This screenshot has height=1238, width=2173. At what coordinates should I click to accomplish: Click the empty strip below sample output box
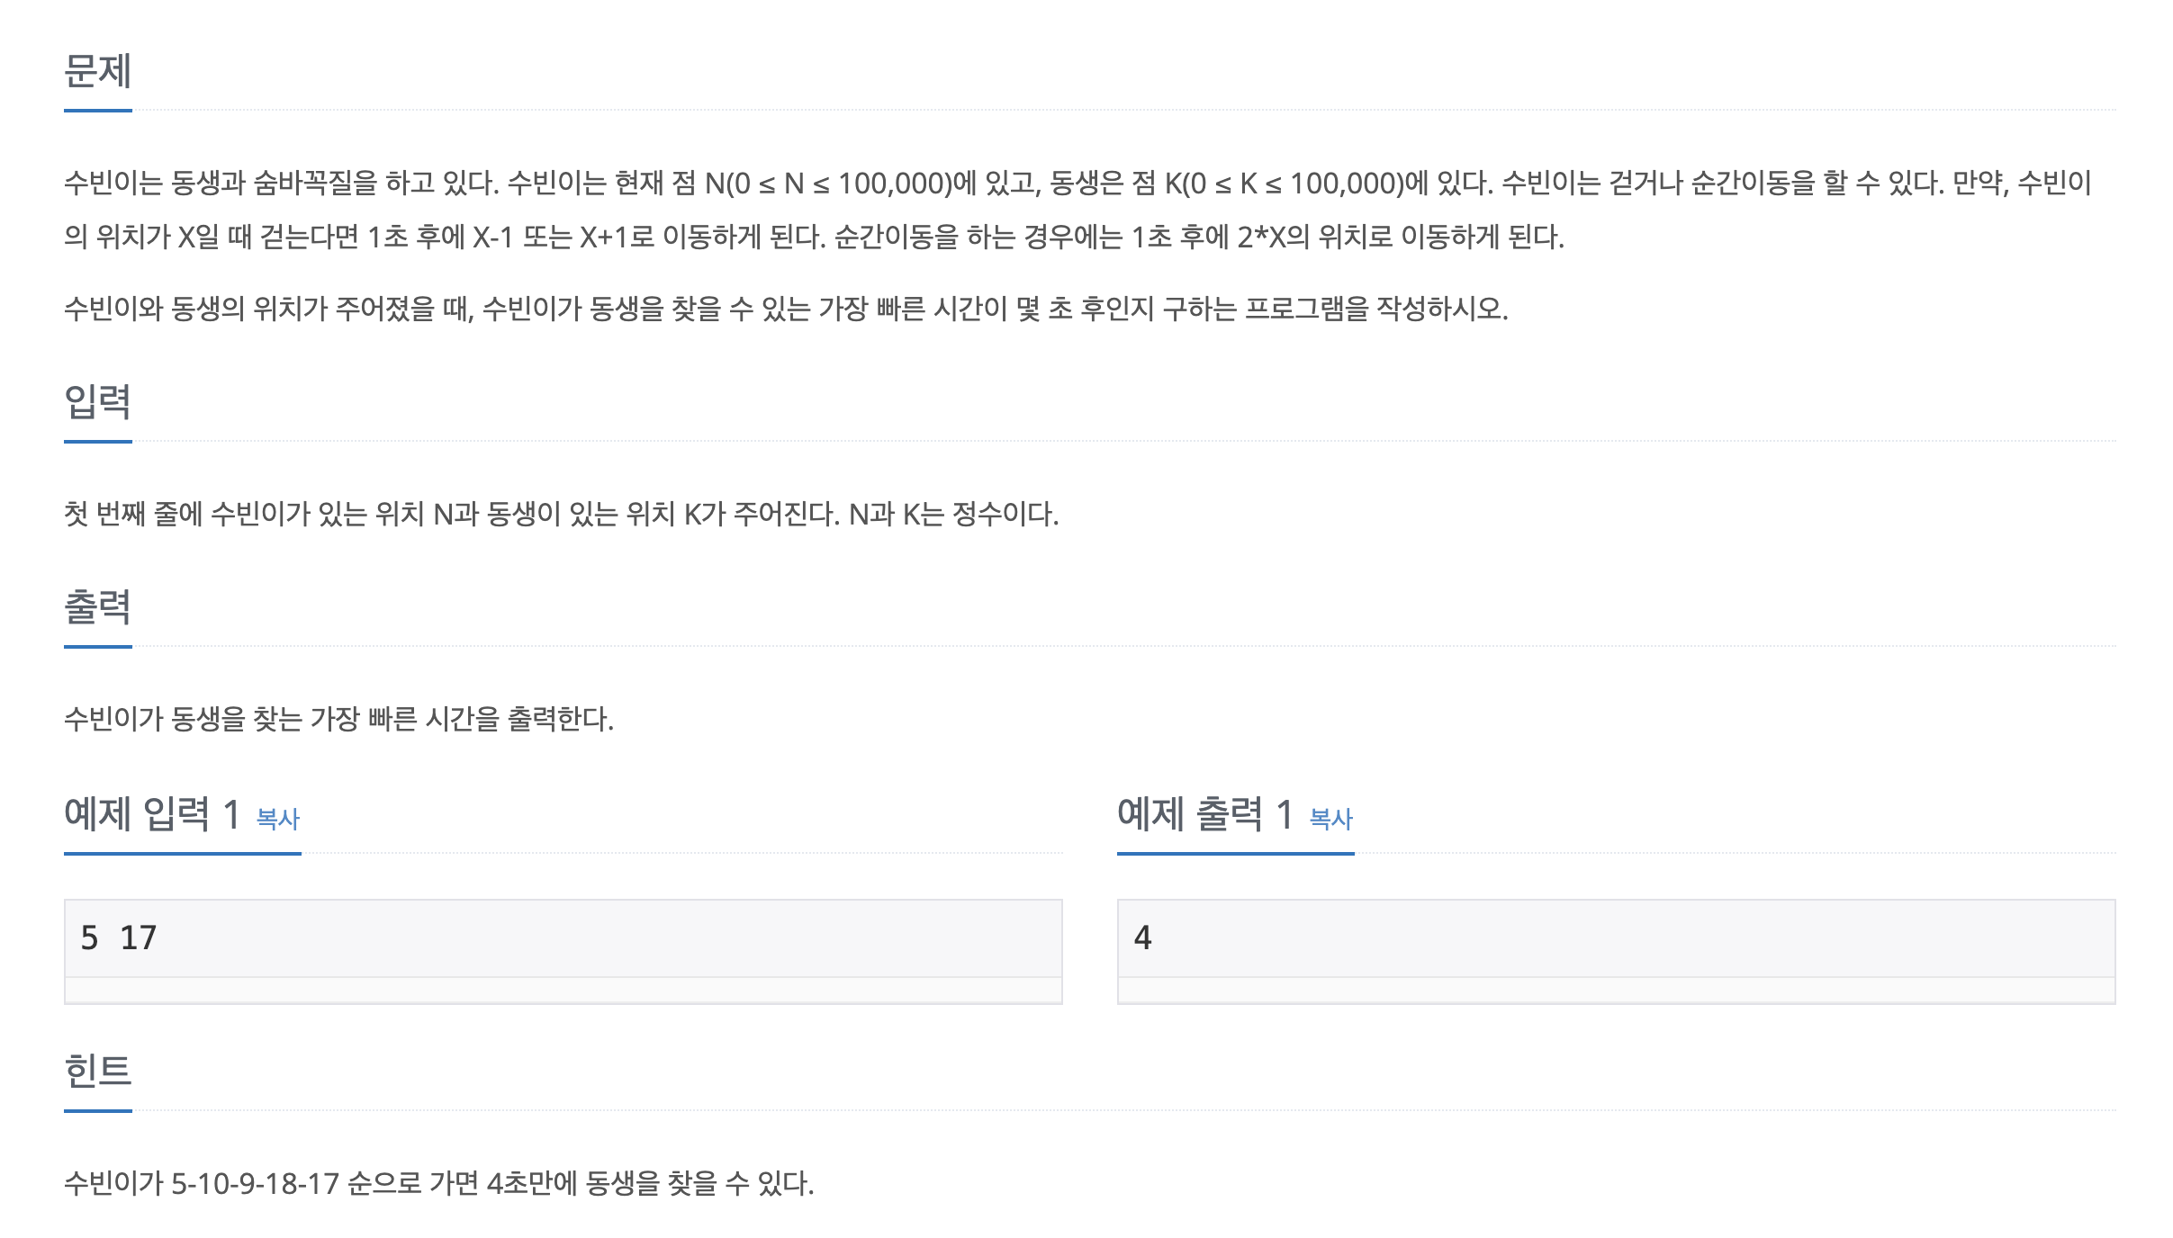coord(1616,991)
